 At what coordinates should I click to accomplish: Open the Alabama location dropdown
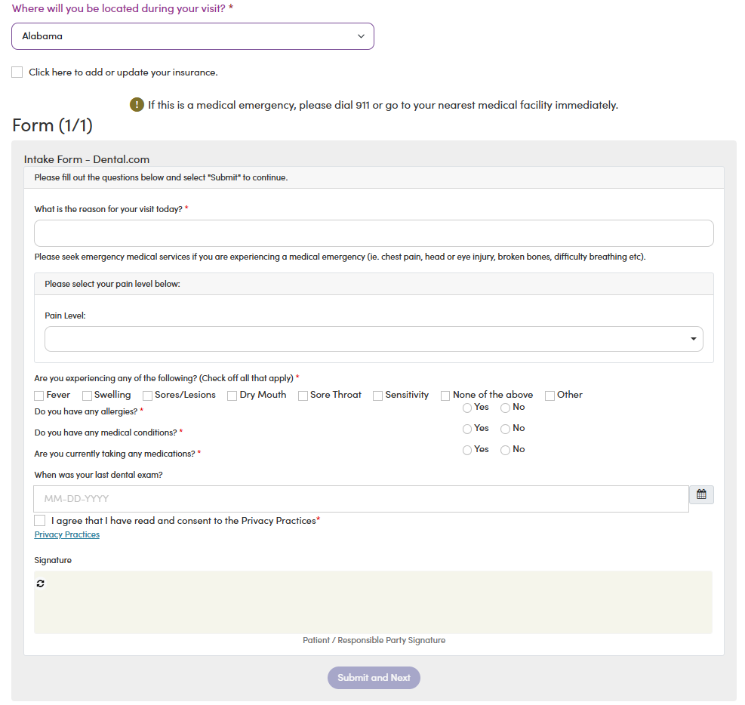[193, 36]
